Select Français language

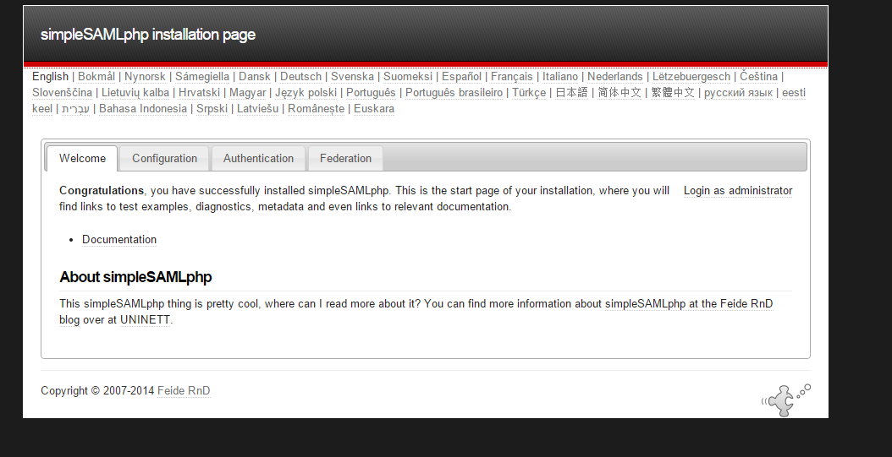click(x=512, y=77)
